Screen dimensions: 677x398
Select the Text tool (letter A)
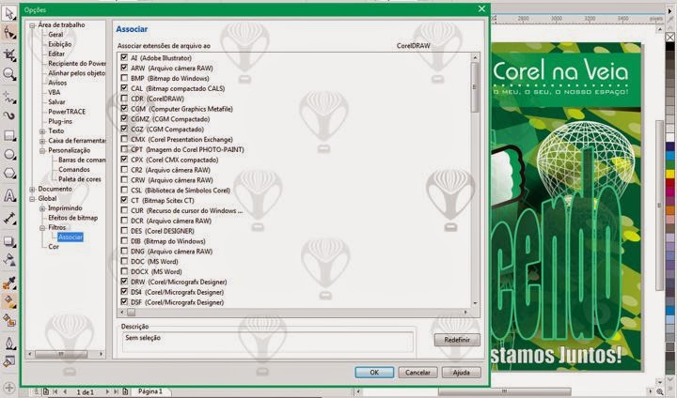[x=9, y=195]
